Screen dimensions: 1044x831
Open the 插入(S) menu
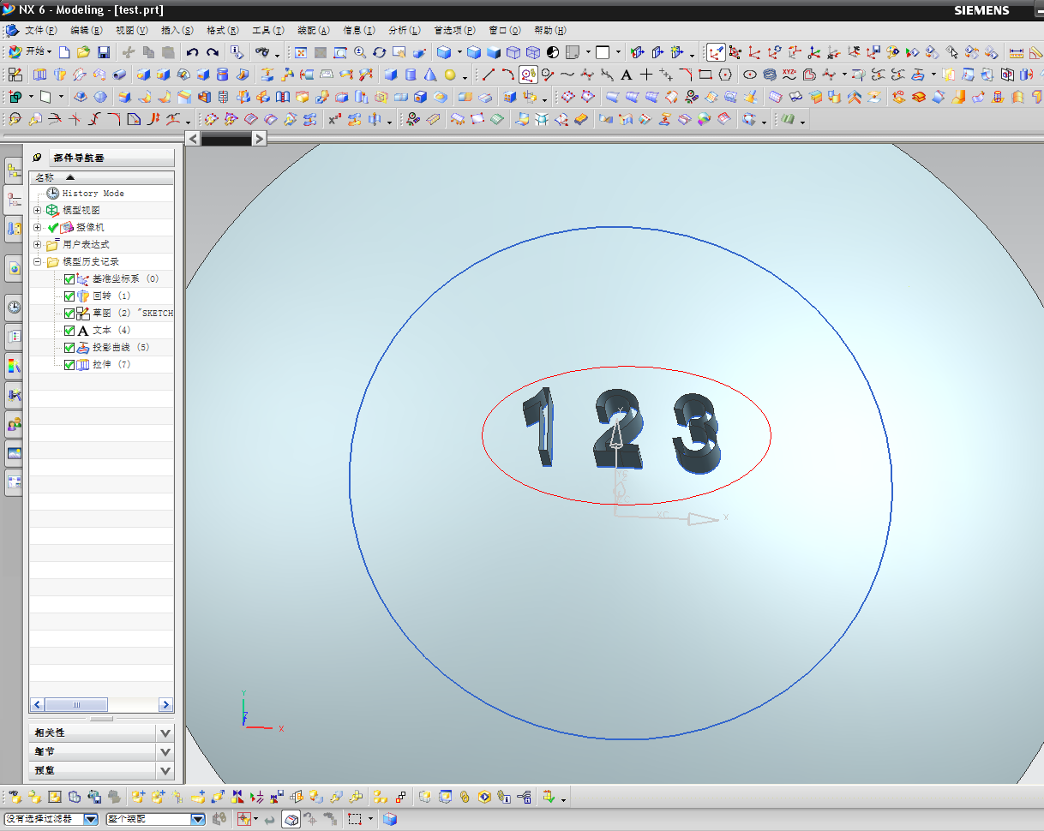(x=177, y=31)
